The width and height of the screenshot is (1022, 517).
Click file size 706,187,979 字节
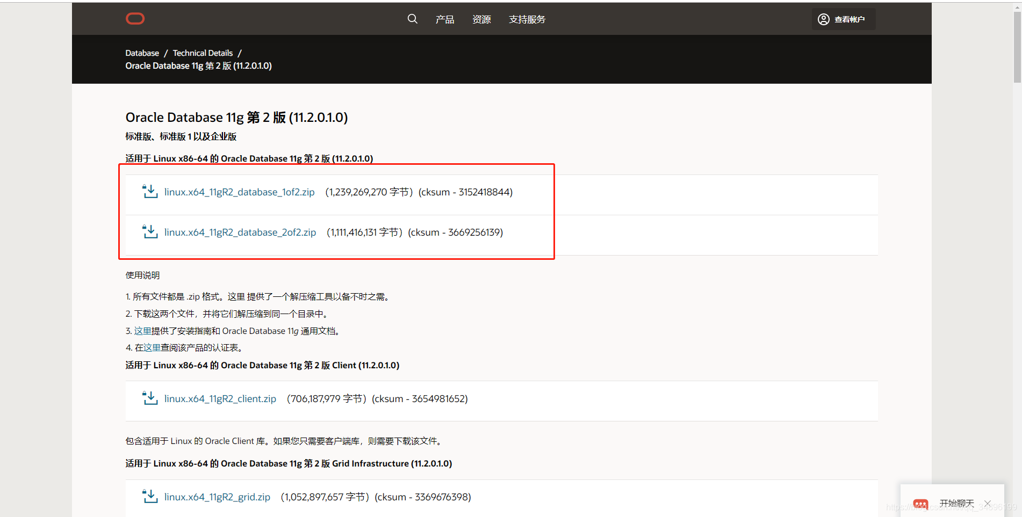point(326,398)
